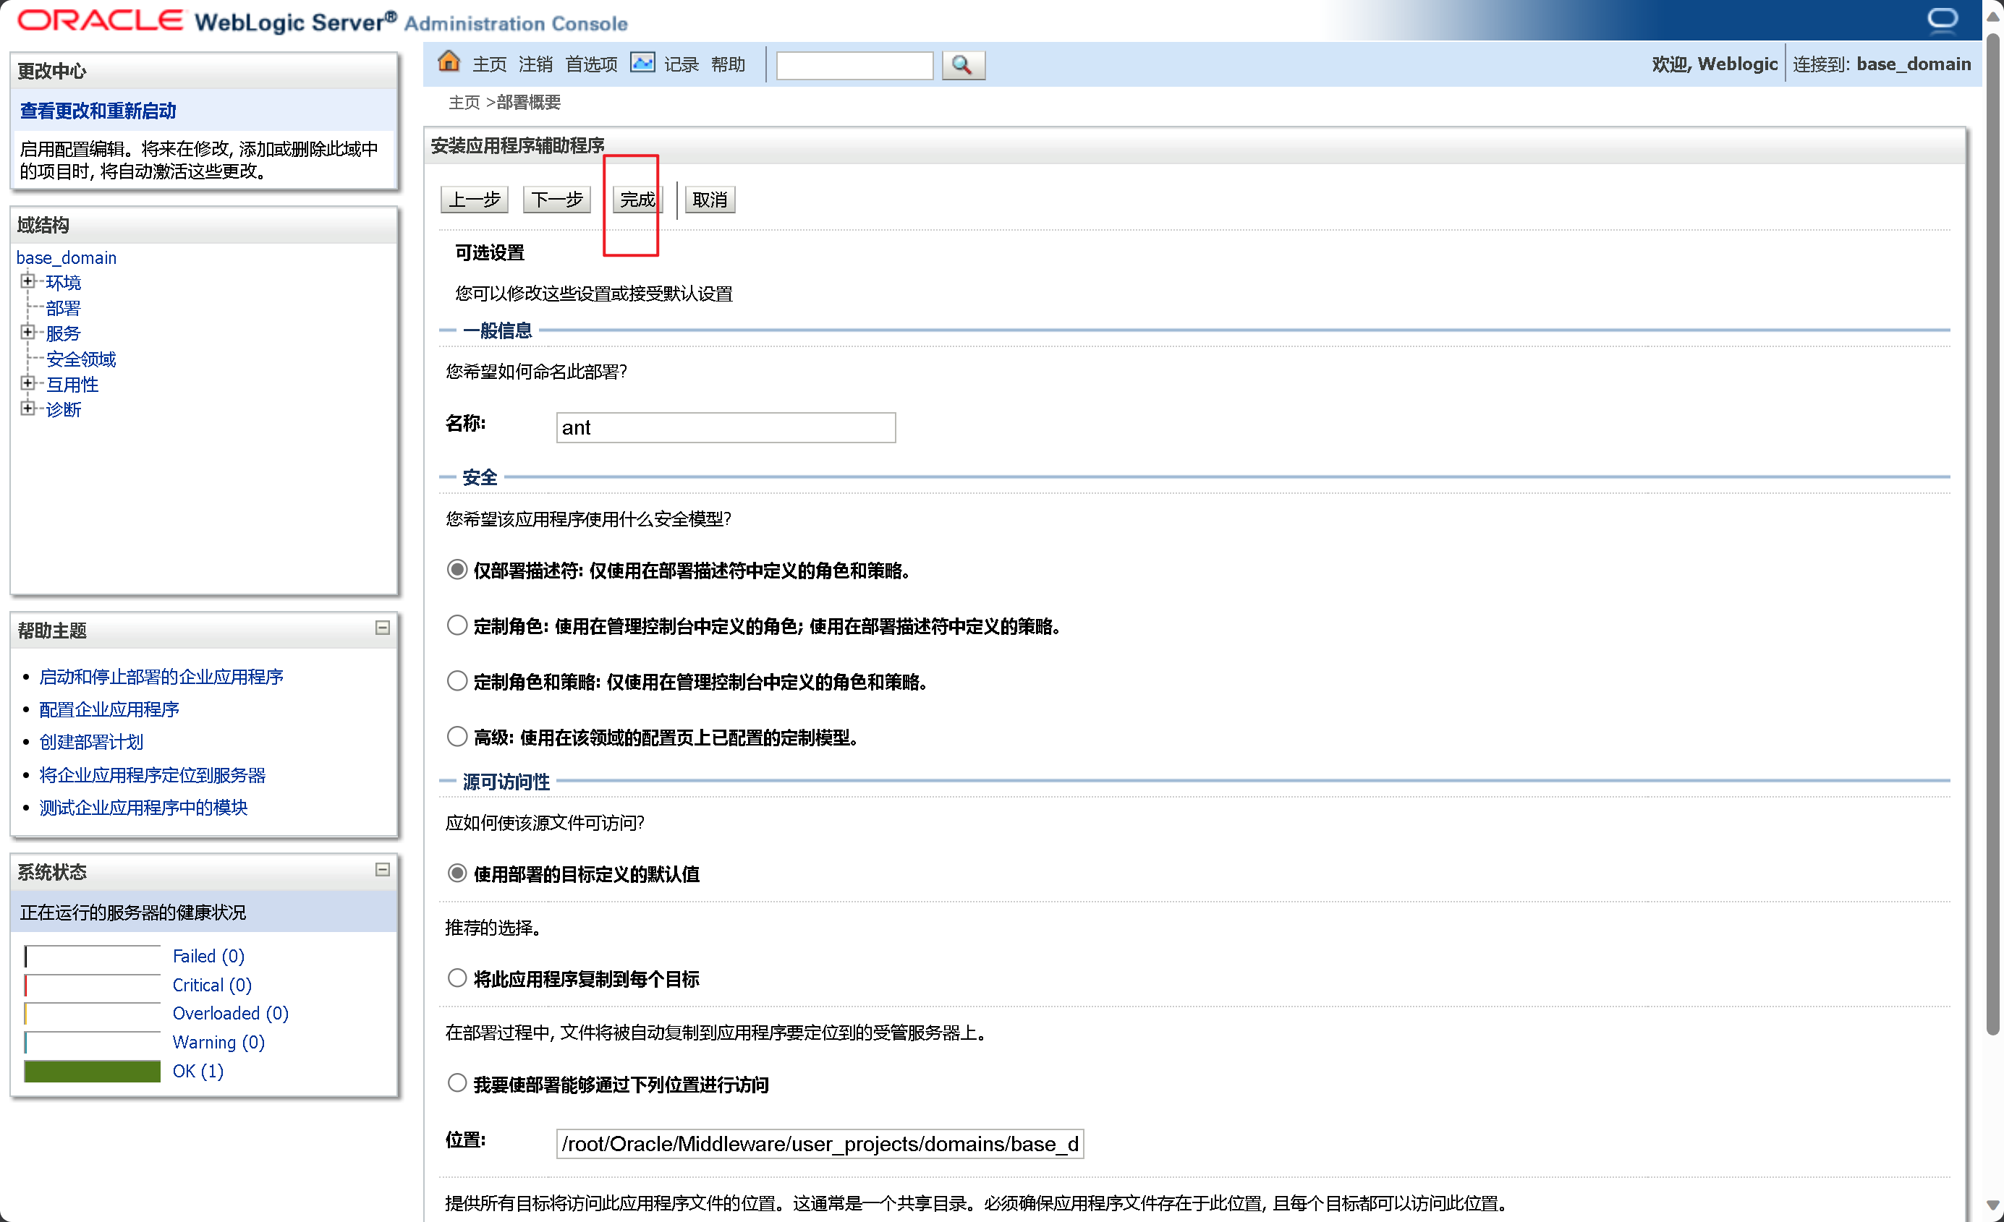Choose 将此应用程序复制到每个目标 radio option

(457, 978)
